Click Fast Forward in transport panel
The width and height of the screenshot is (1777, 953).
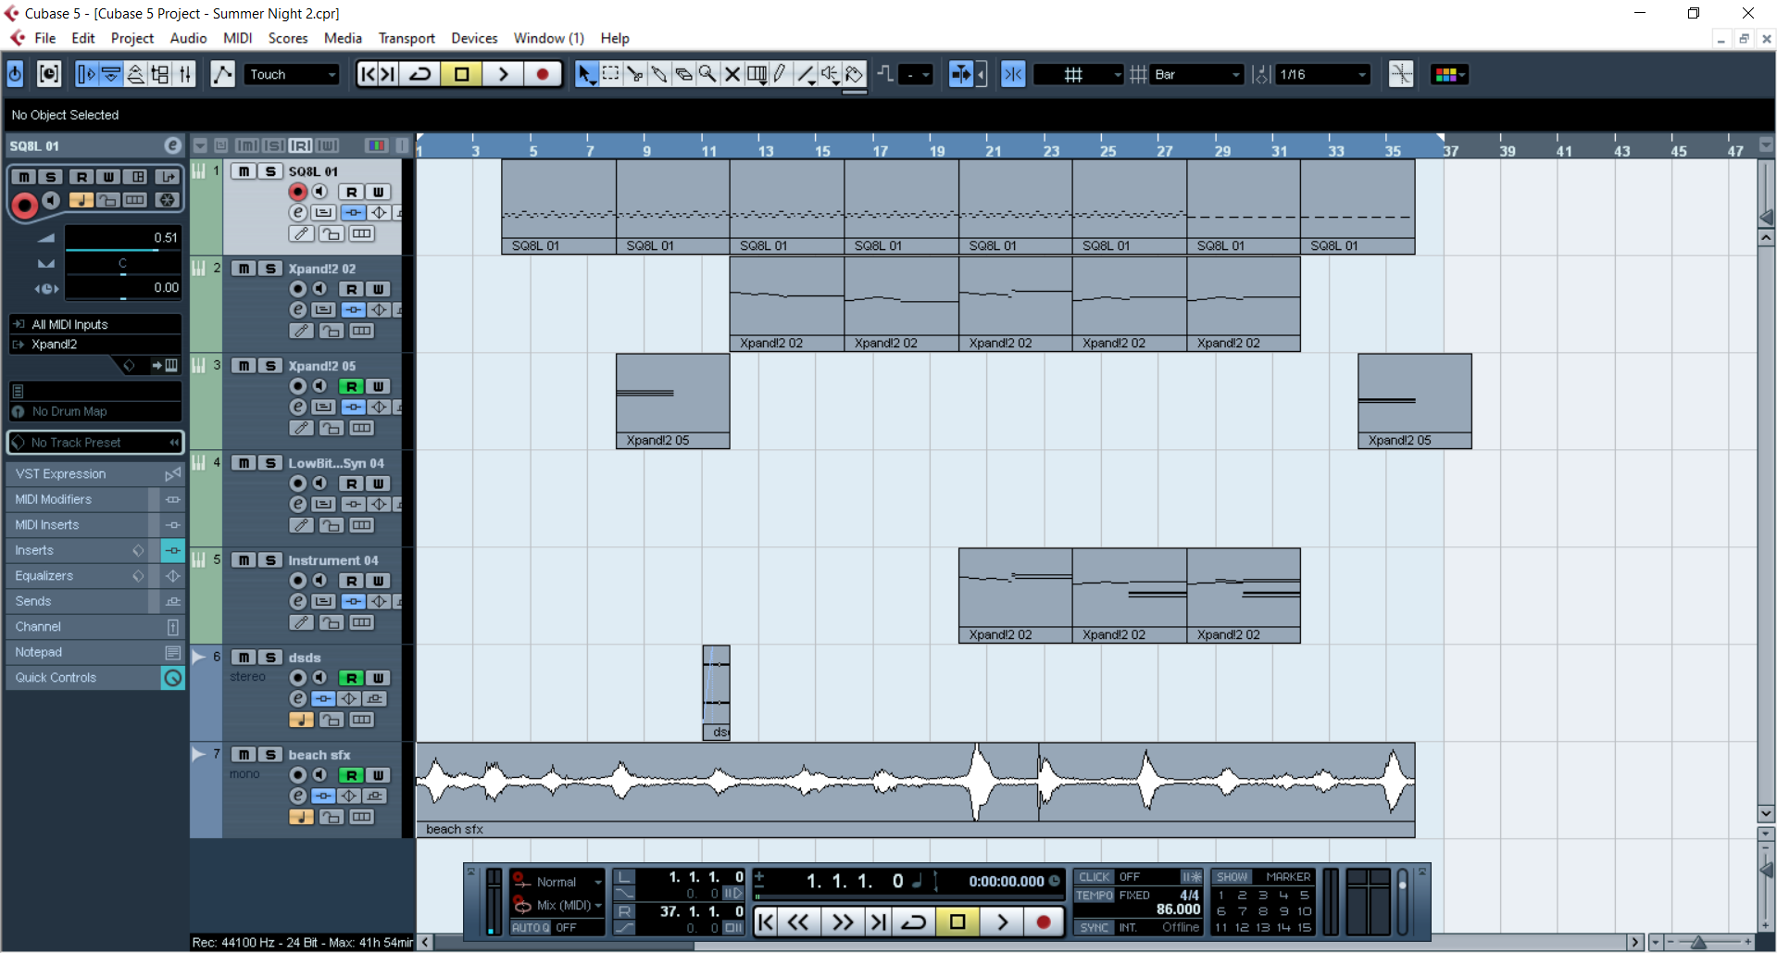[843, 922]
